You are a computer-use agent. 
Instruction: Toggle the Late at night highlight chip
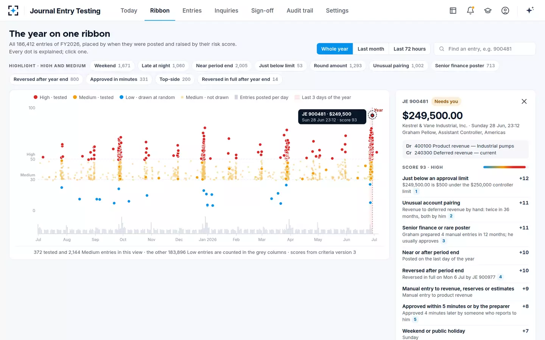163,66
